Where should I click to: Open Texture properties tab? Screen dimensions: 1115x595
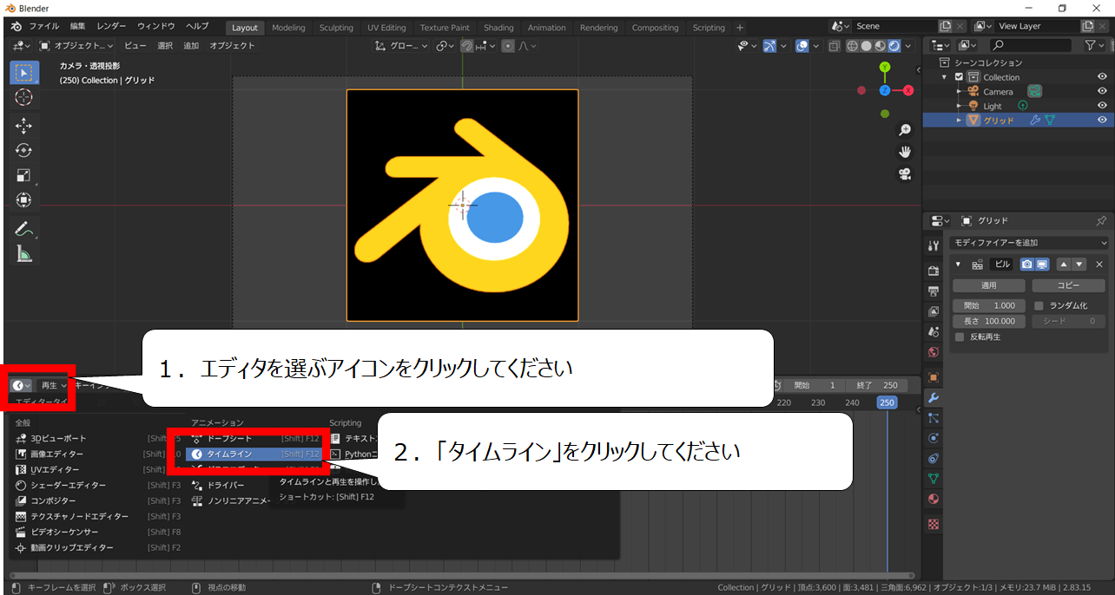click(x=934, y=524)
